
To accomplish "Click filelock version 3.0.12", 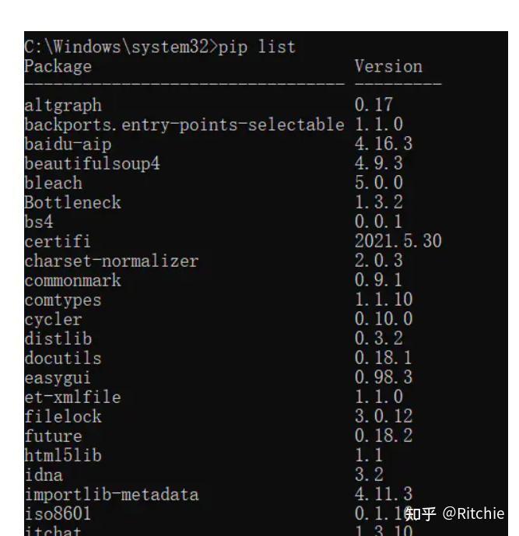I will click(384, 416).
